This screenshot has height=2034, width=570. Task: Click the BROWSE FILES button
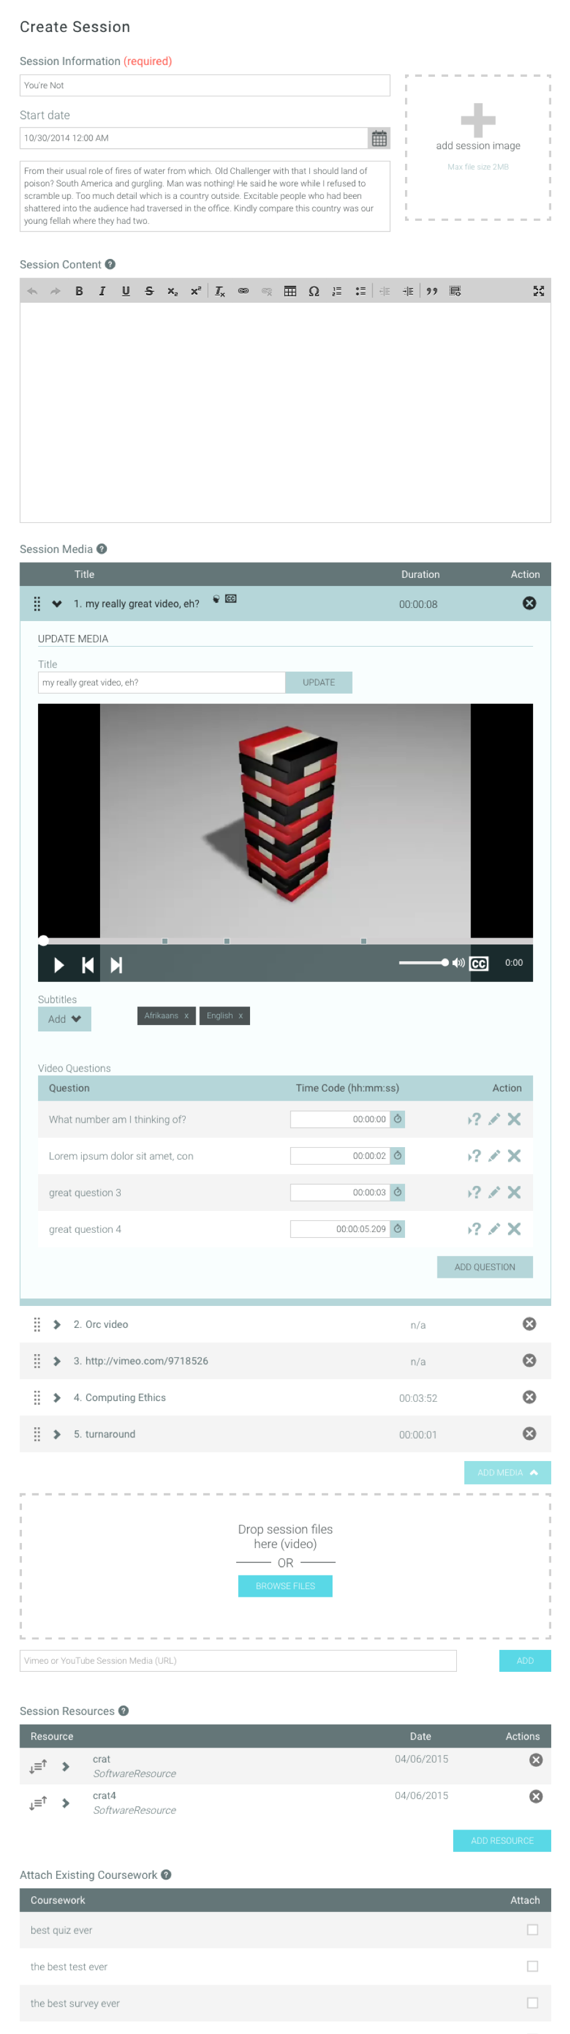coord(285,1586)
